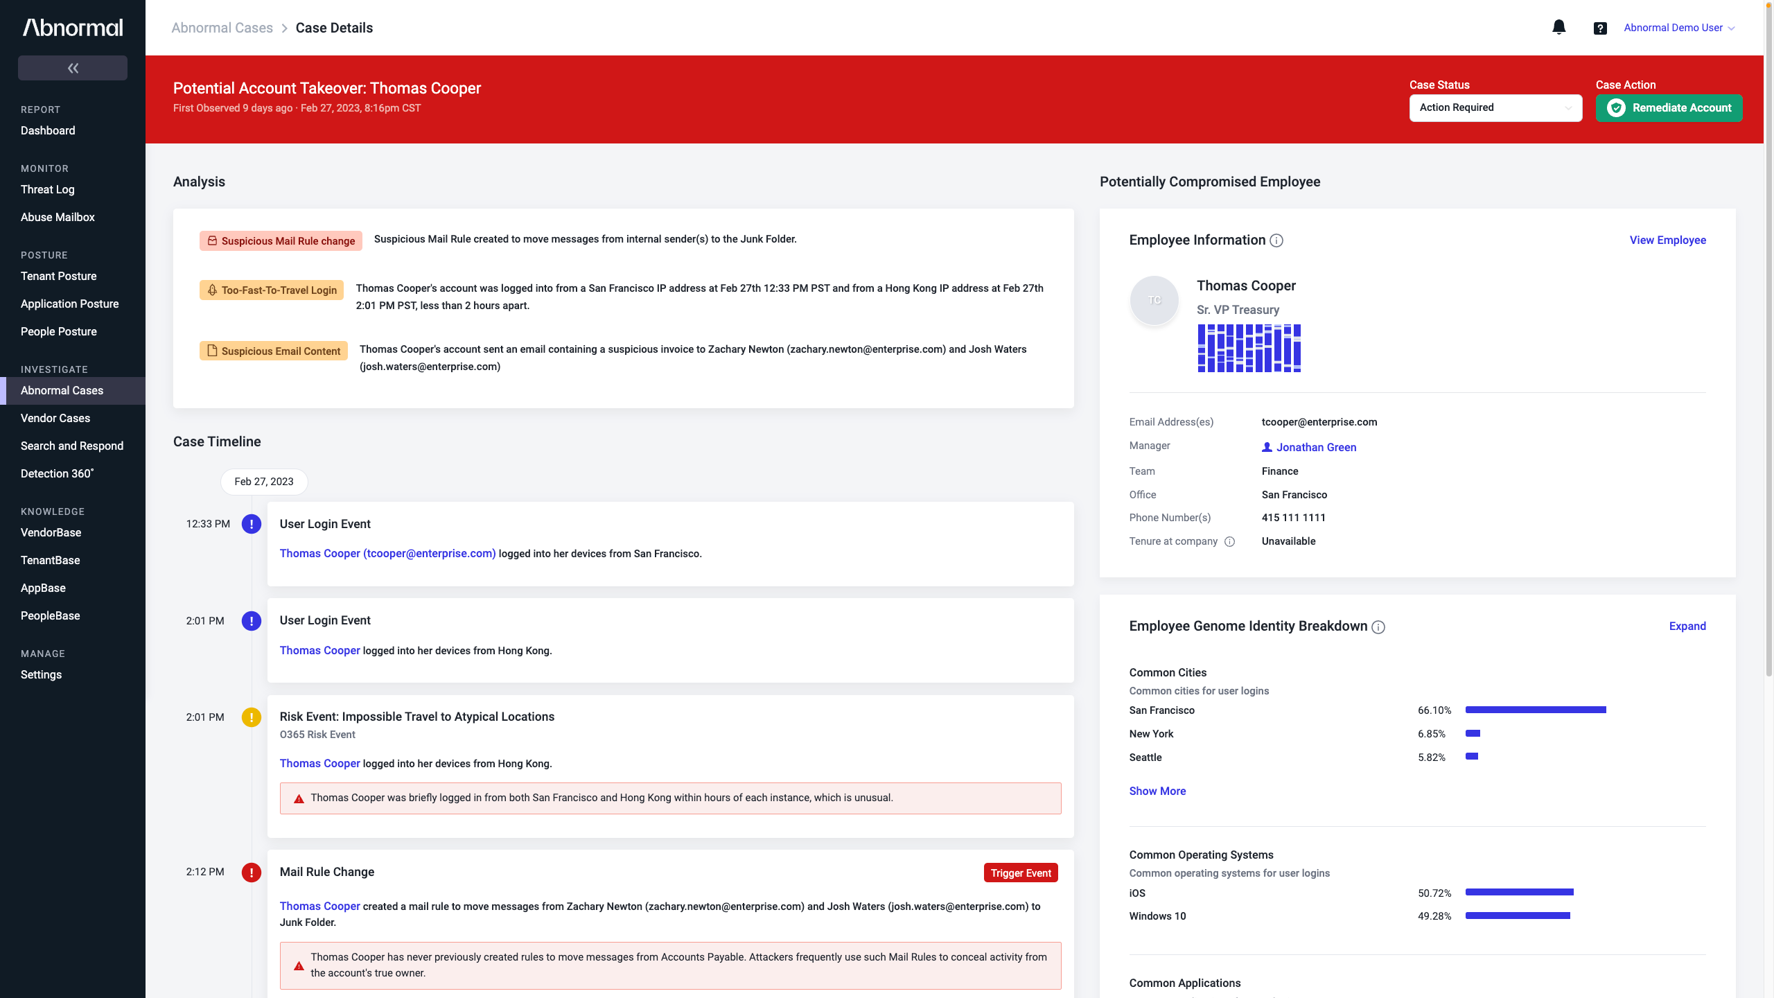Click yellow Risk Event timeline marker icon
Viewport: 1774px width, 998px height.
[252, 717]
